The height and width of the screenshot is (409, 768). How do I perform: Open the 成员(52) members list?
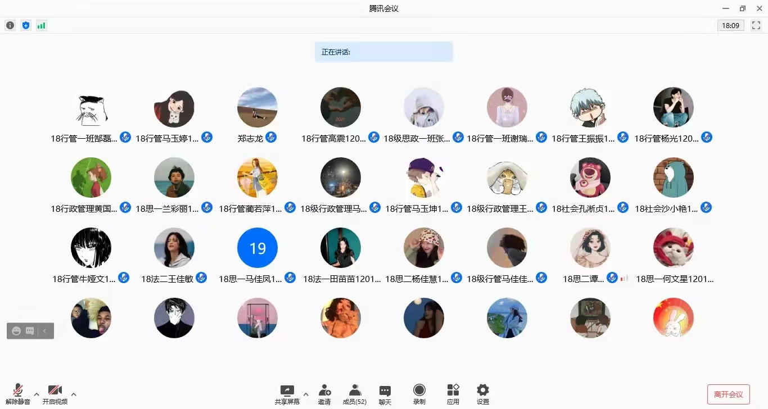tap(355, 394)
